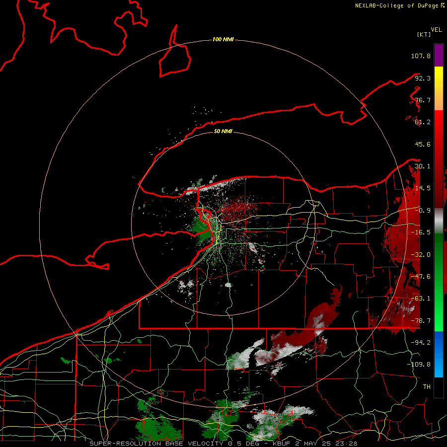This screenshot has height=447, width=447.
Task: Pick the blue segment of the color bar
Action: click(439, 354)
